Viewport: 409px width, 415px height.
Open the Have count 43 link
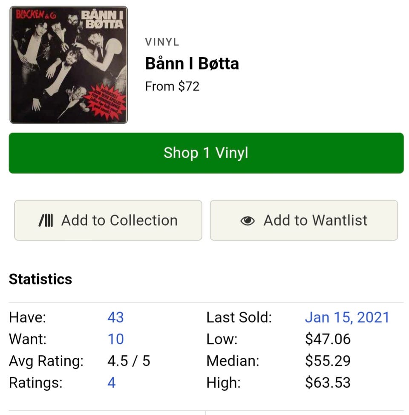click(x=115, y=317)
